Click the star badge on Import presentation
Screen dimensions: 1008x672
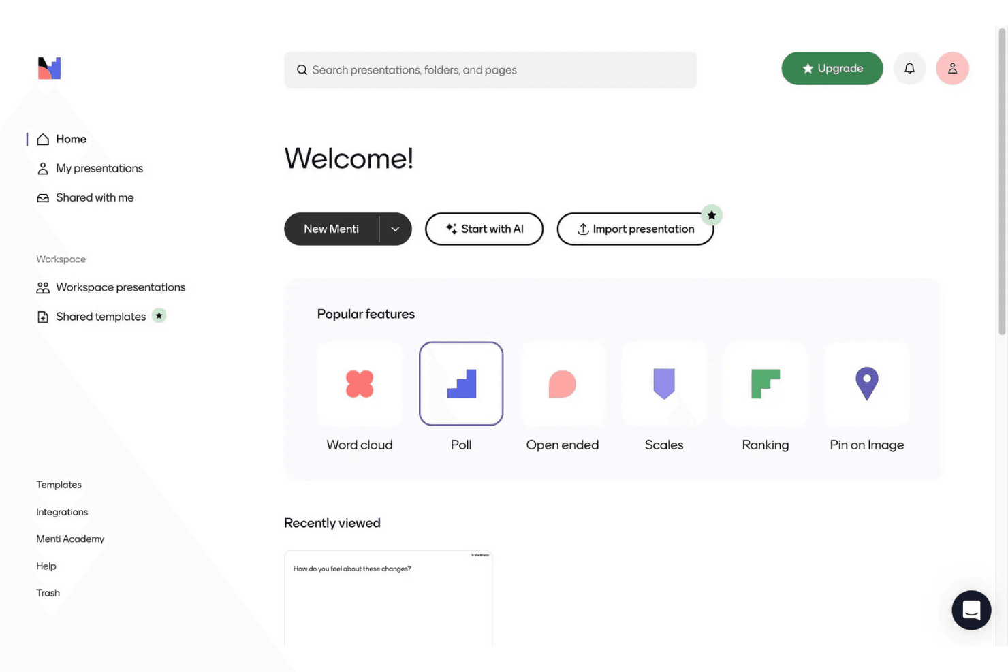[x=712, y=215]
